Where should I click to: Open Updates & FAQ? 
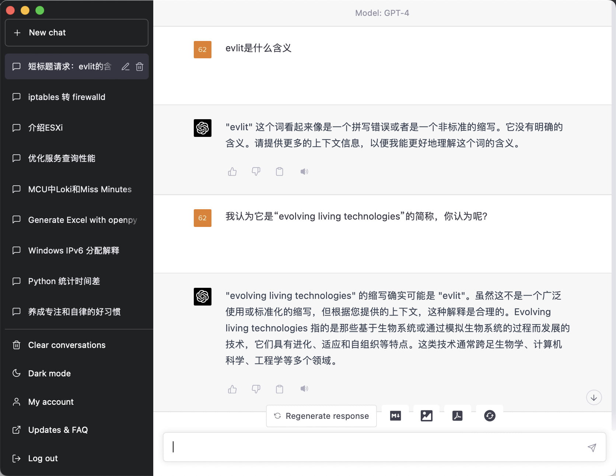click(58, 430)
